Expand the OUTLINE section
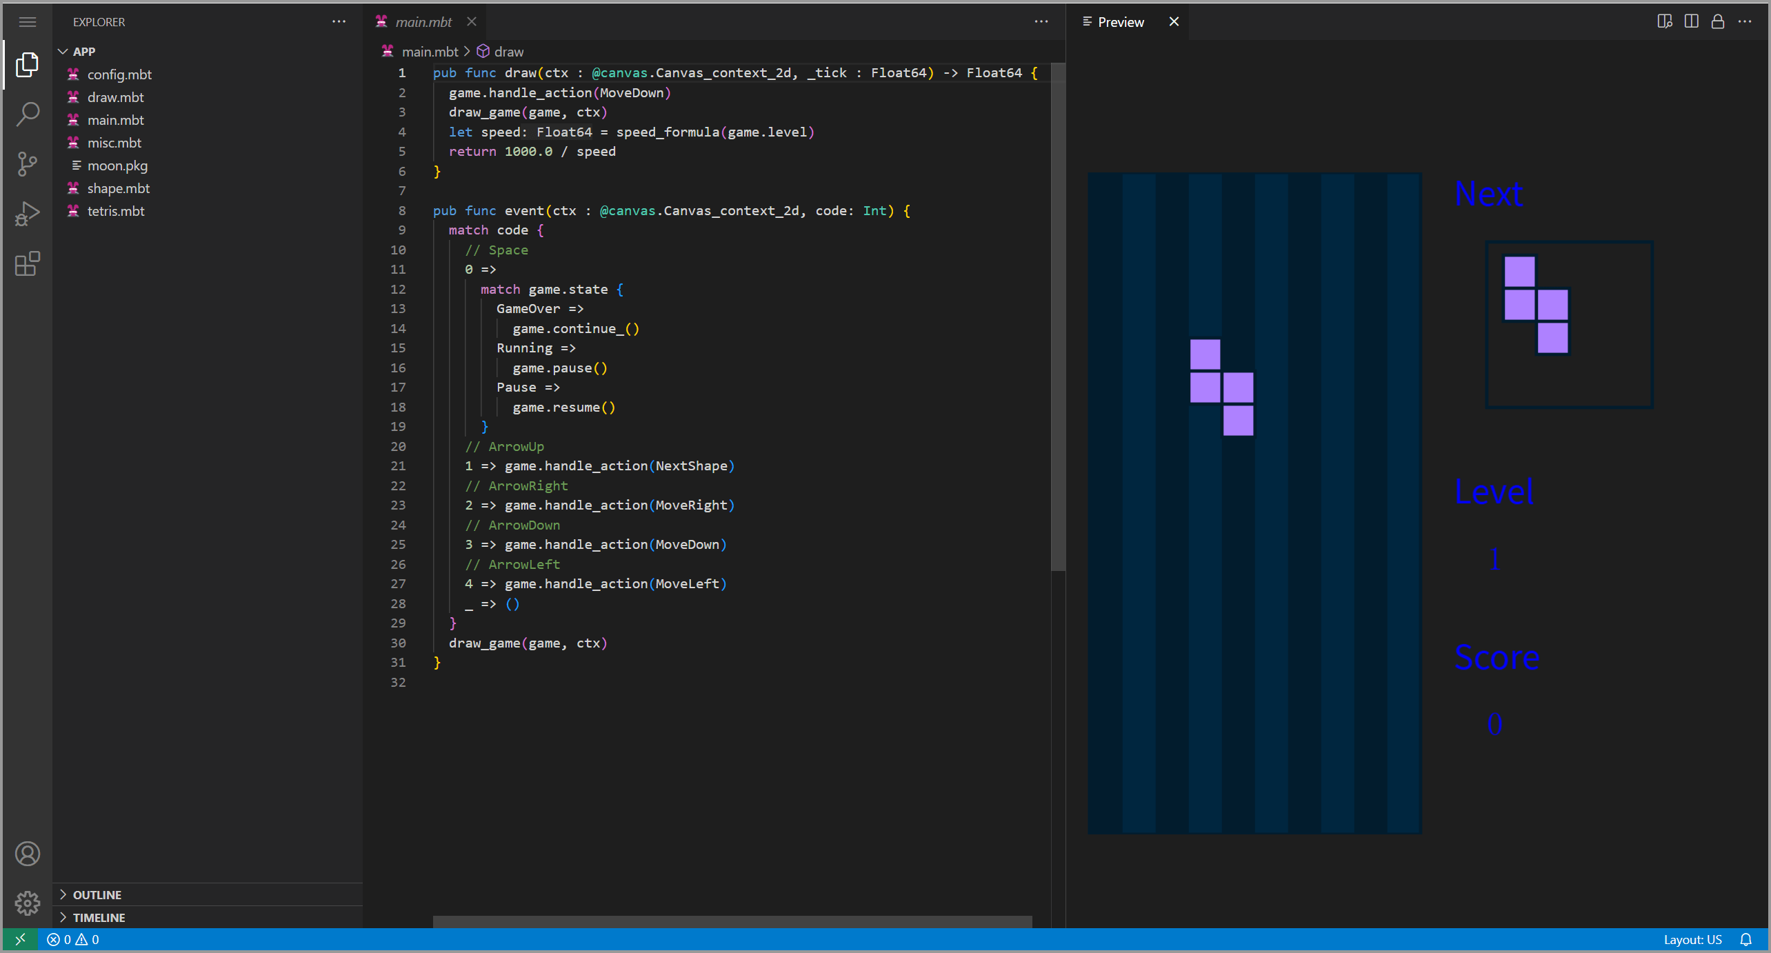Image resolution: width=1771 pixels, height=953 pixels. [97, 894]
